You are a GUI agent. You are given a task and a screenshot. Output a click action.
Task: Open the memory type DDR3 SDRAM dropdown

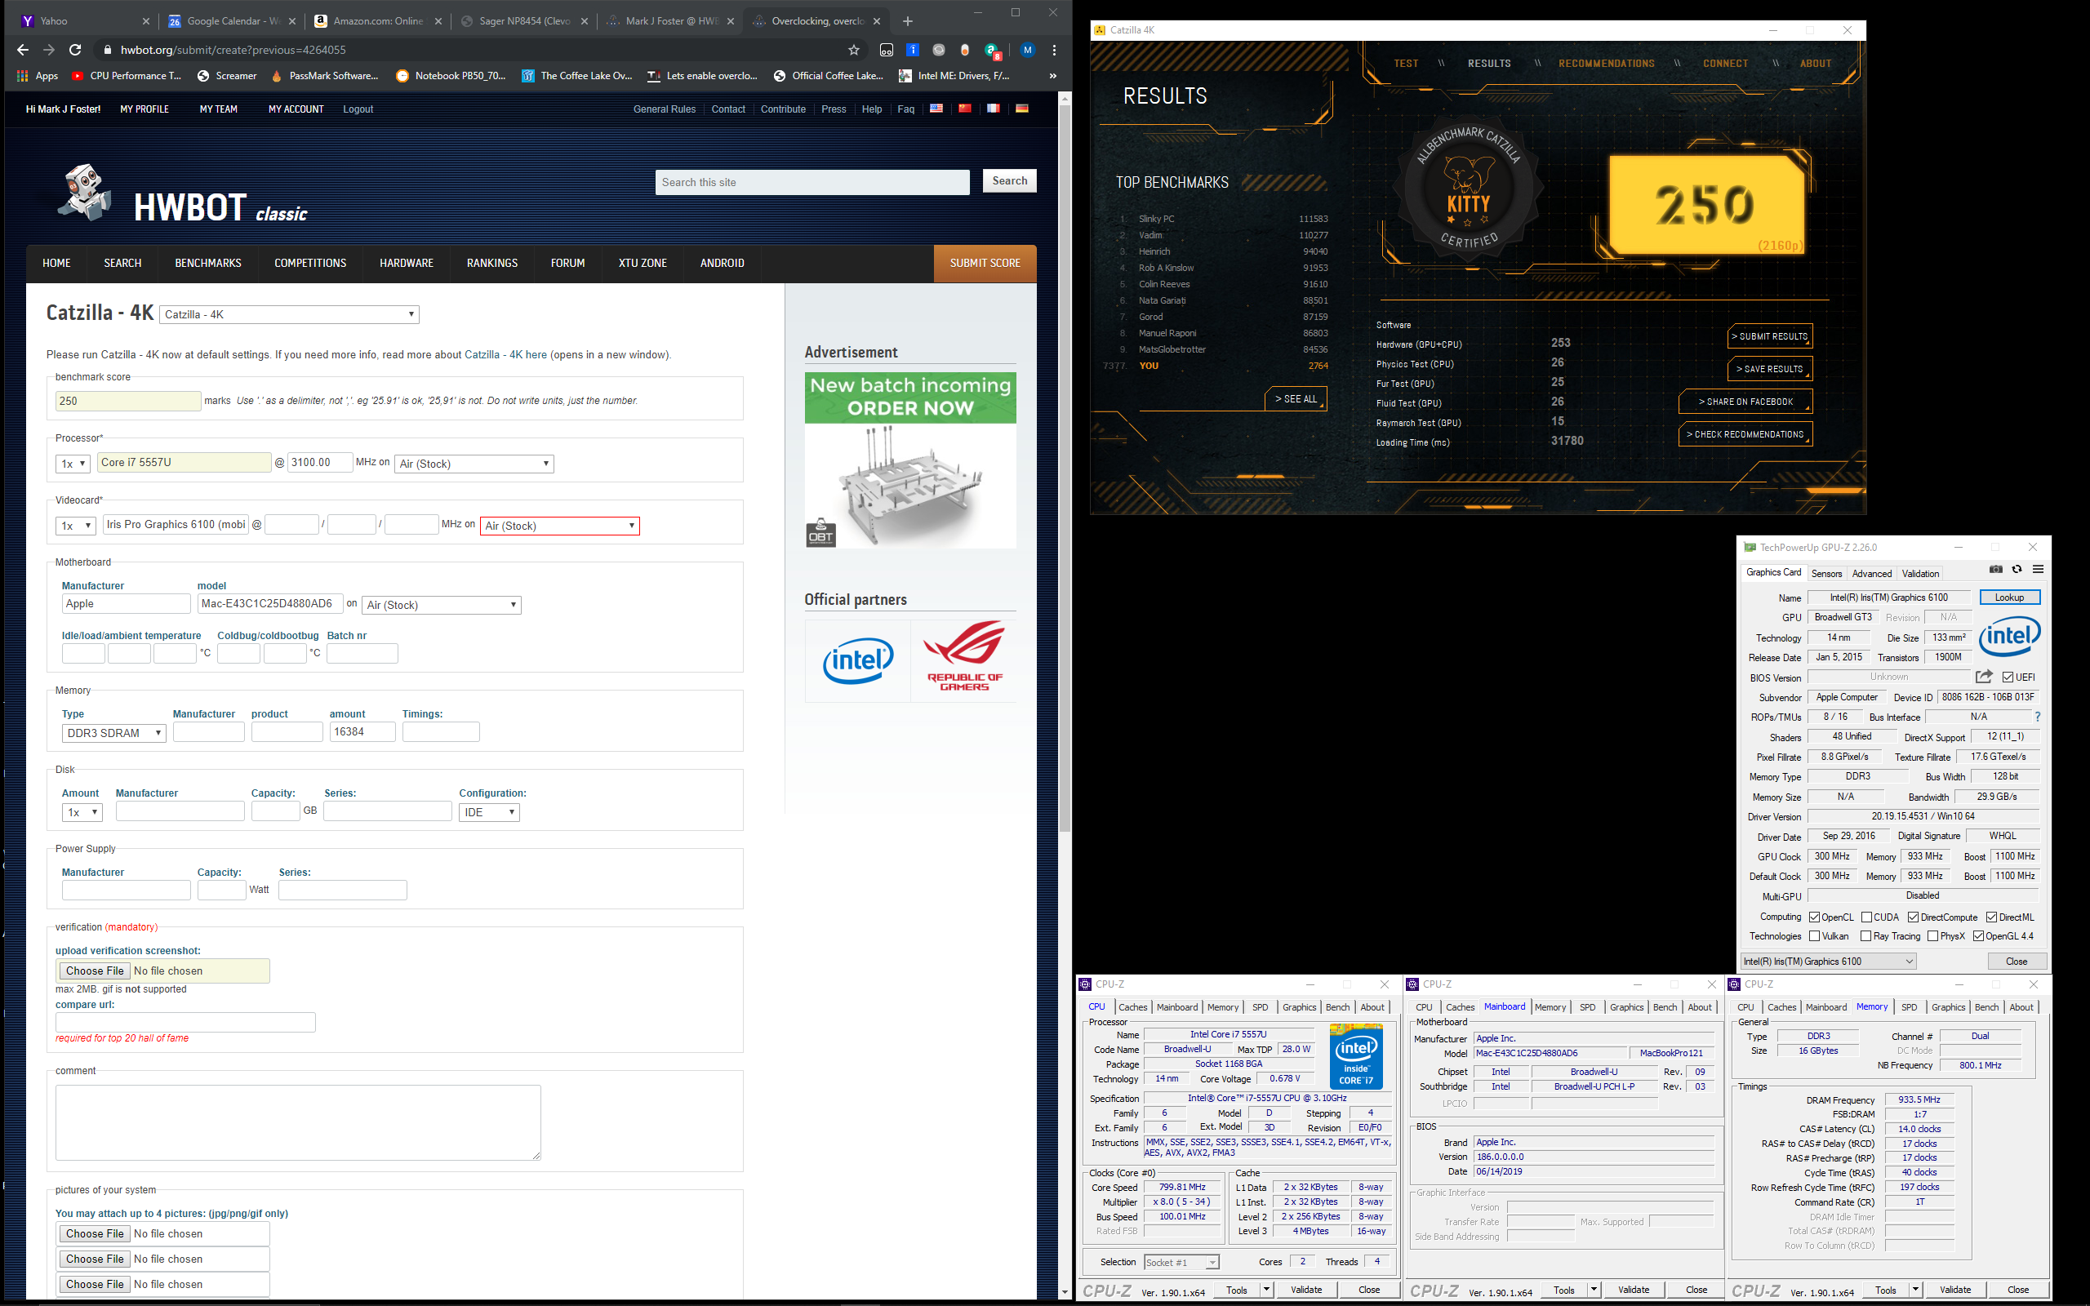(114, 732)
